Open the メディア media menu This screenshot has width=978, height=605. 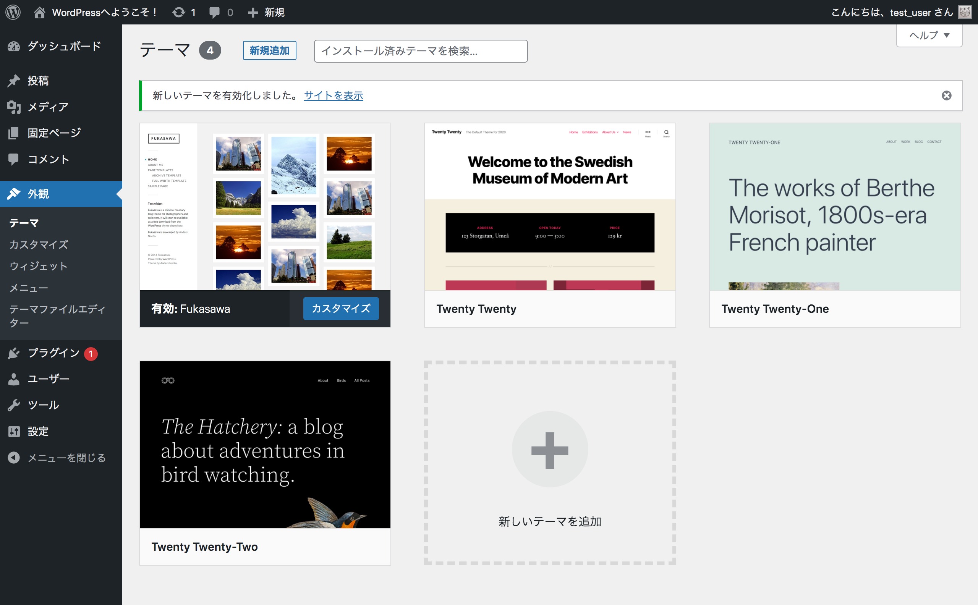coord(48,107)
